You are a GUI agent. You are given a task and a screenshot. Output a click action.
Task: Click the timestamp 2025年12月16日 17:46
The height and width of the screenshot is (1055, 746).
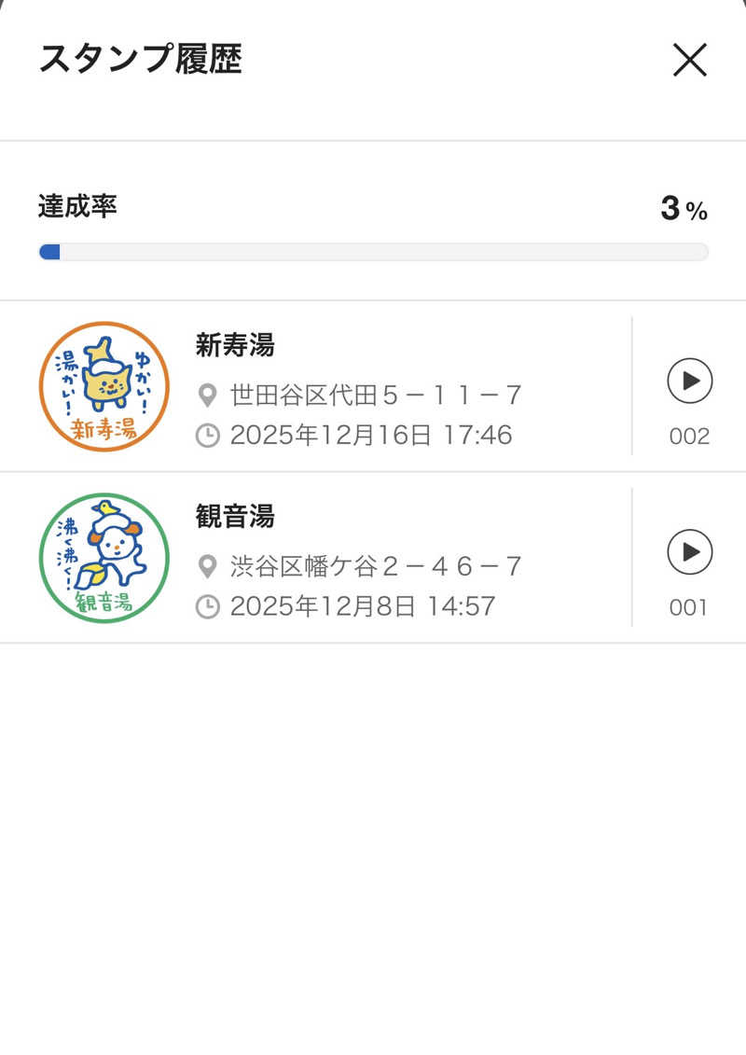pyautogui.click(x=371, y=436)
